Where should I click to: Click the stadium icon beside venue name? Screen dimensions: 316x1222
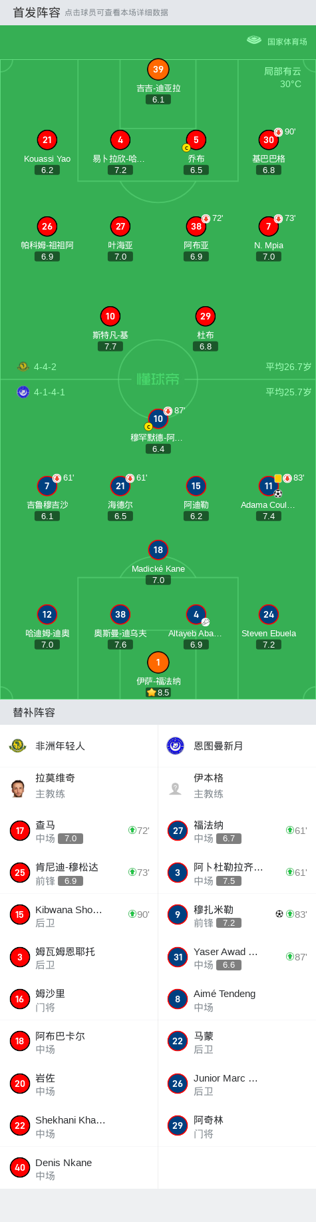point(254,40)
